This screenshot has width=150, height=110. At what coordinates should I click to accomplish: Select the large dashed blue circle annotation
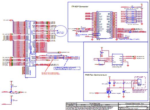point(60,31)
